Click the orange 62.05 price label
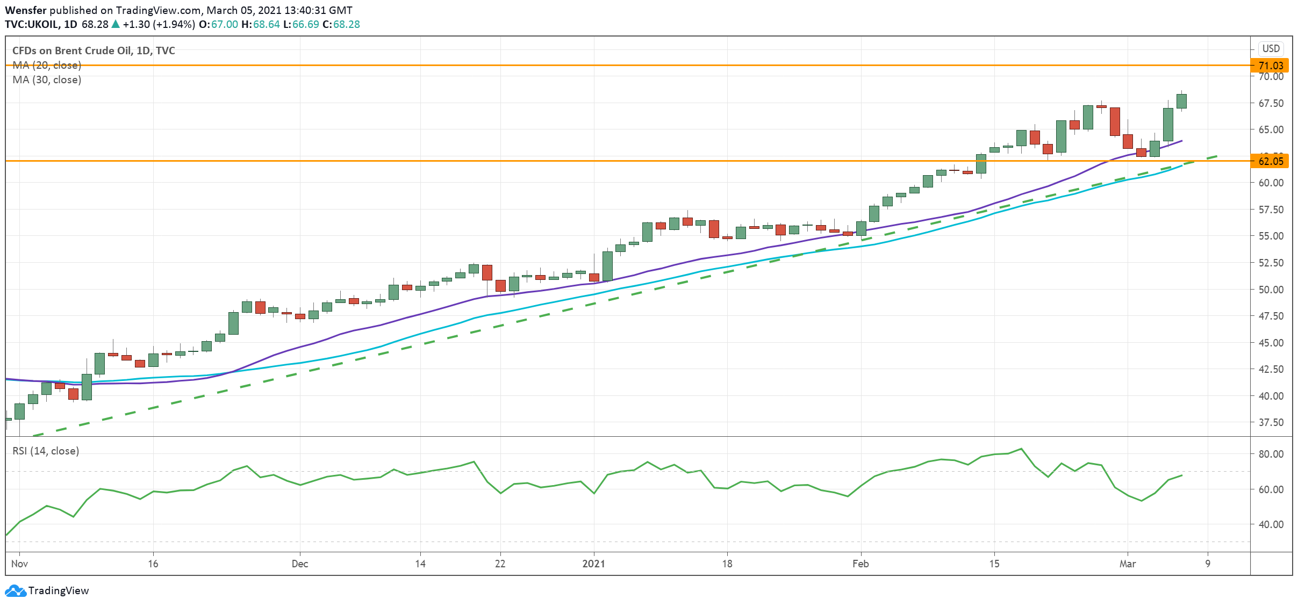The width and height of the screenshot is (1298, 606). (1270, 161)
